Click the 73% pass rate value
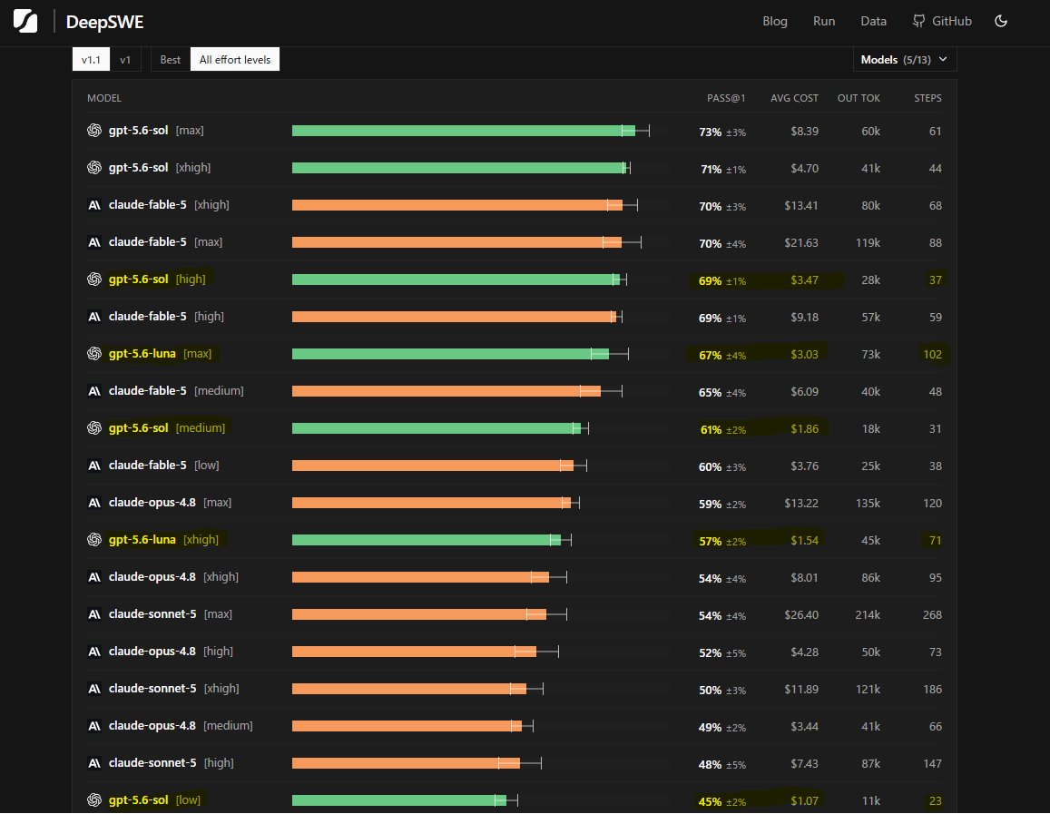The height and width of the screenshot is (814, 1050). pos(710,132)
